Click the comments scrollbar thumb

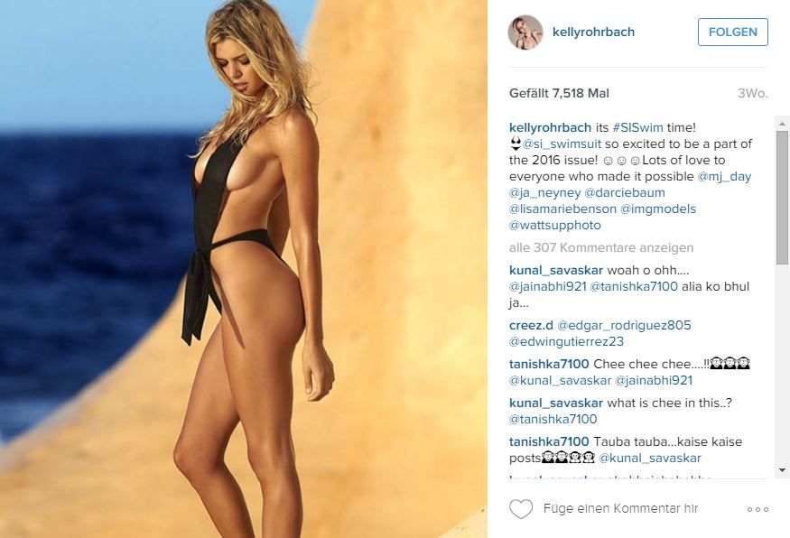point(782,197)
